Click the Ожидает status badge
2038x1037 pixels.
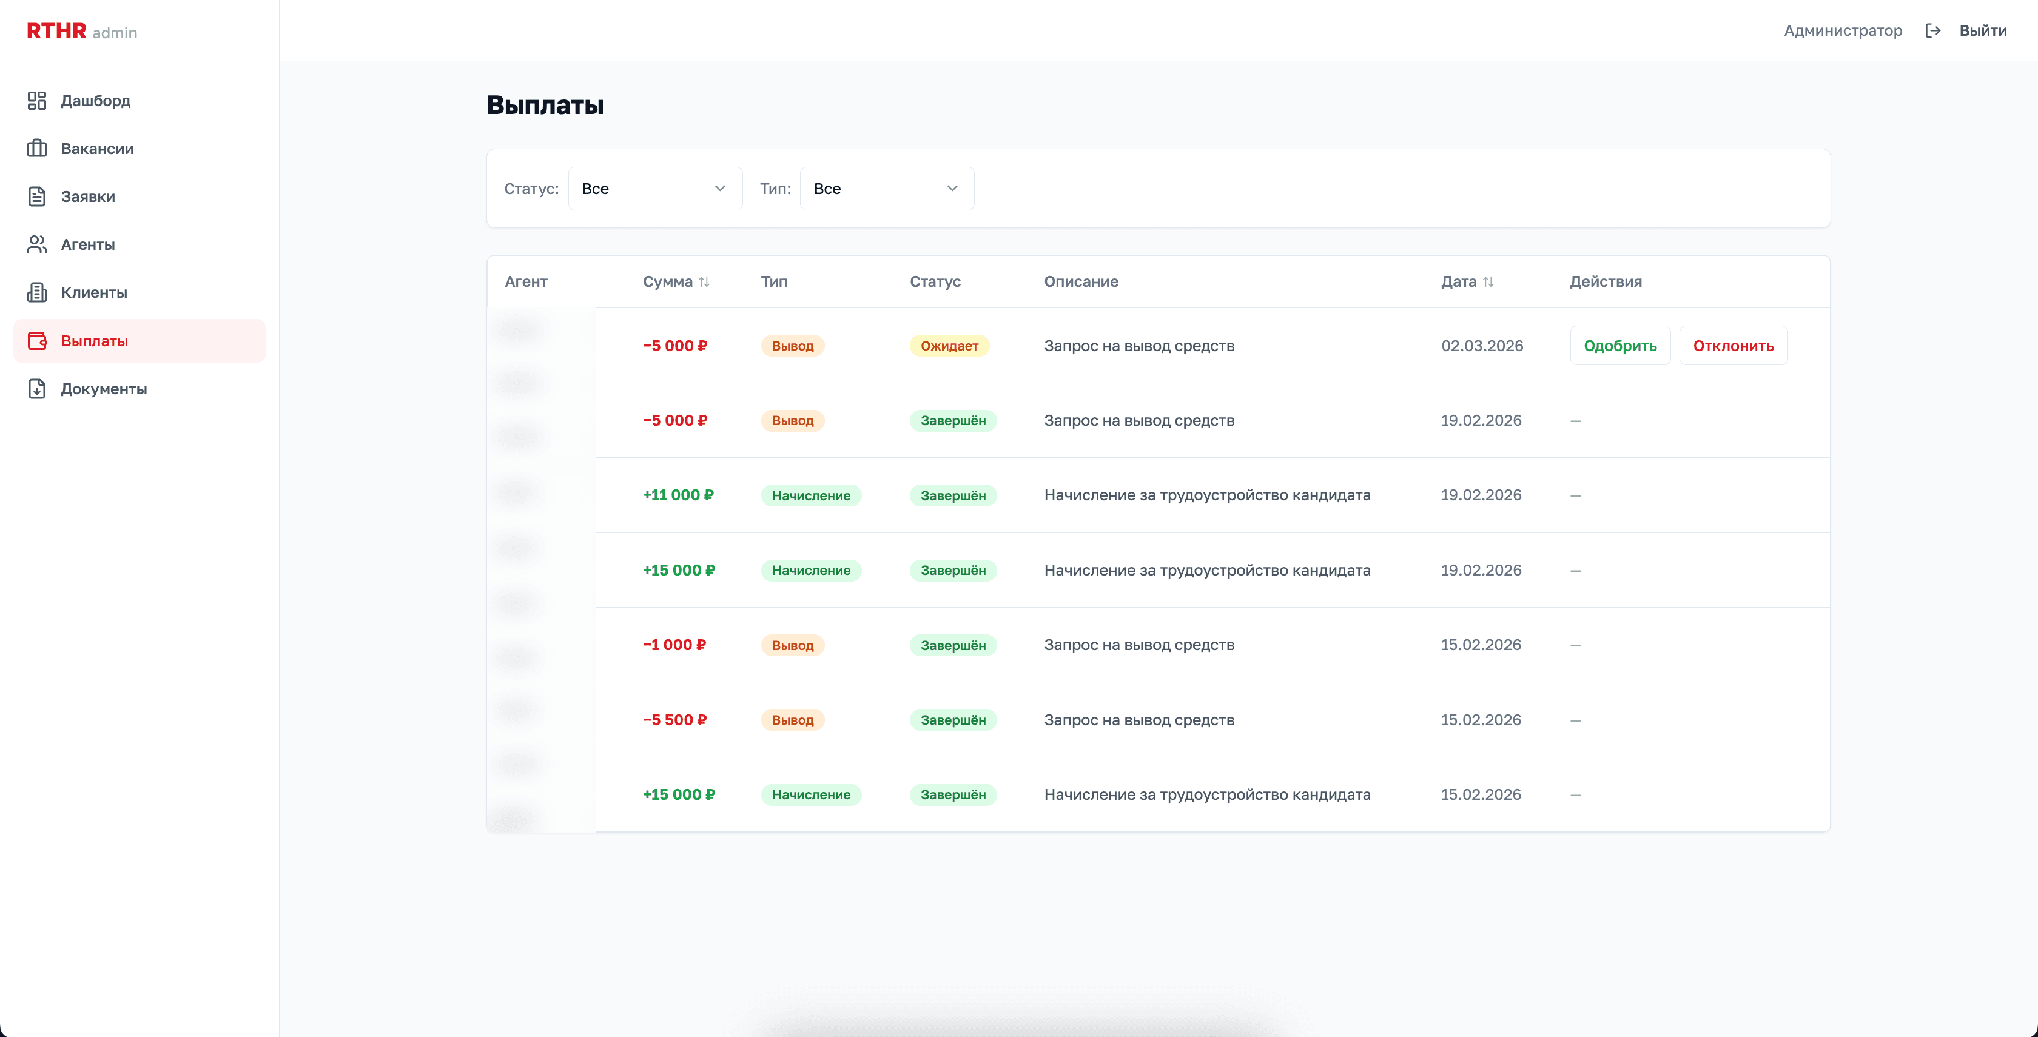click(949, 346)
